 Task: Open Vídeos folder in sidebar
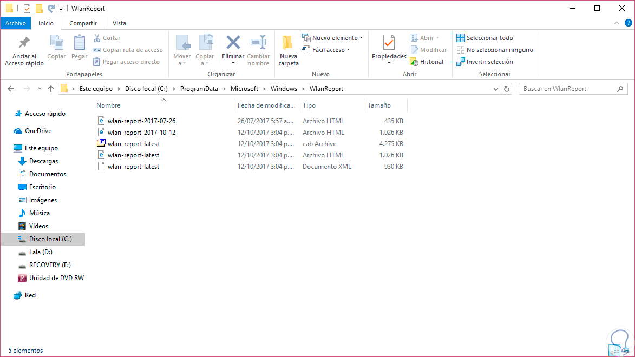pyautogui.click(x=38, y=226)
